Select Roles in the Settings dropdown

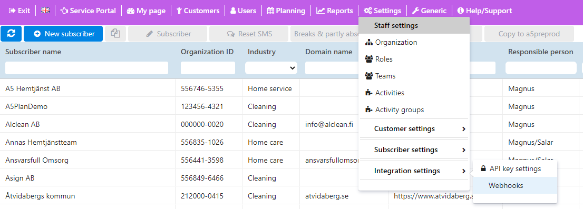[414, 59]
